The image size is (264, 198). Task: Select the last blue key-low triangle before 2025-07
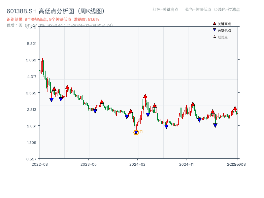215,125
